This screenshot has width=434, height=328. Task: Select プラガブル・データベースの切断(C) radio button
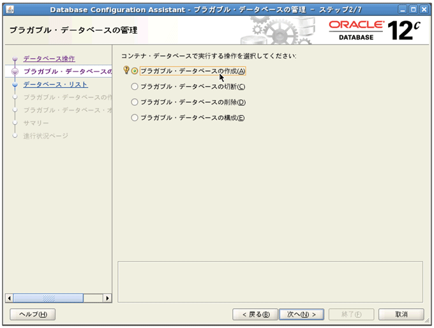[135, 87]
